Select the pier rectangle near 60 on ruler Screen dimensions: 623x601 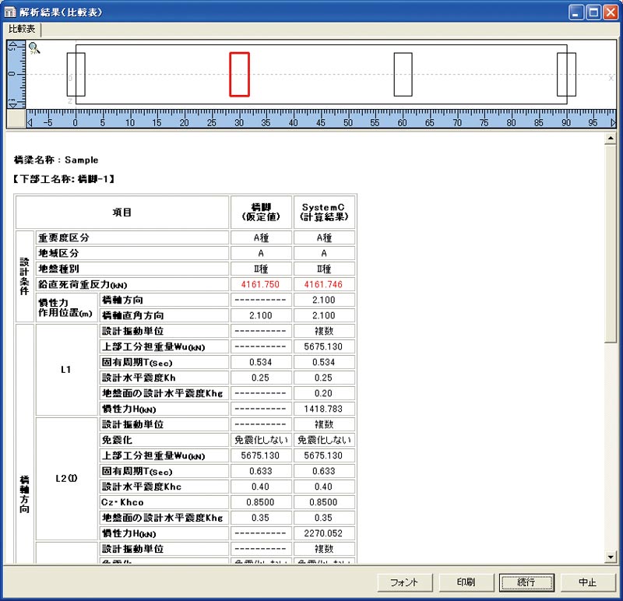[x=403, y=74]
